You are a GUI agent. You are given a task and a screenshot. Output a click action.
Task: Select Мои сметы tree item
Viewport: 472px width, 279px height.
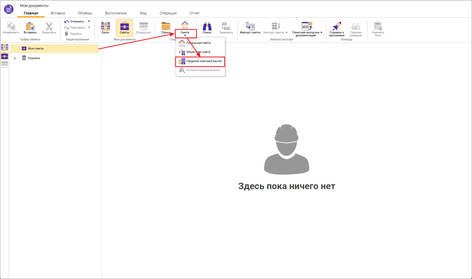[36, 49]
